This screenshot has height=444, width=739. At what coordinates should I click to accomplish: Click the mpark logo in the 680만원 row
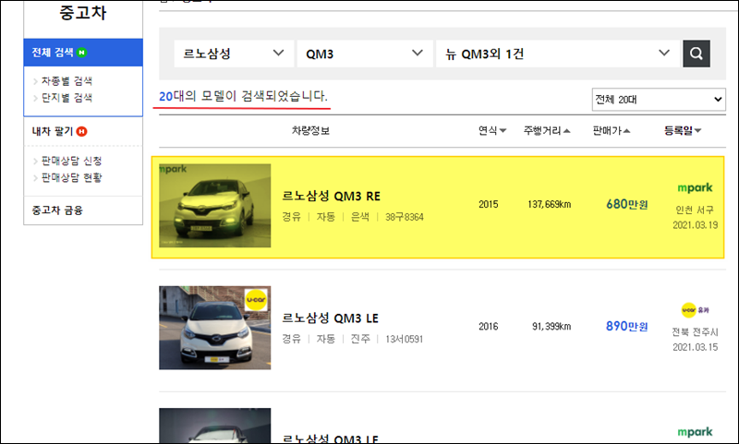[x=696, y=188]
